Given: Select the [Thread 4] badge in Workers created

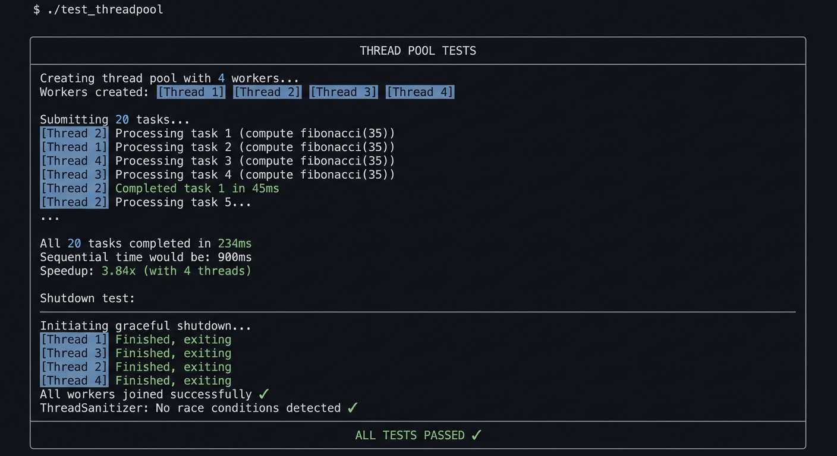Looking at the screenshot, I should [420, 92].
